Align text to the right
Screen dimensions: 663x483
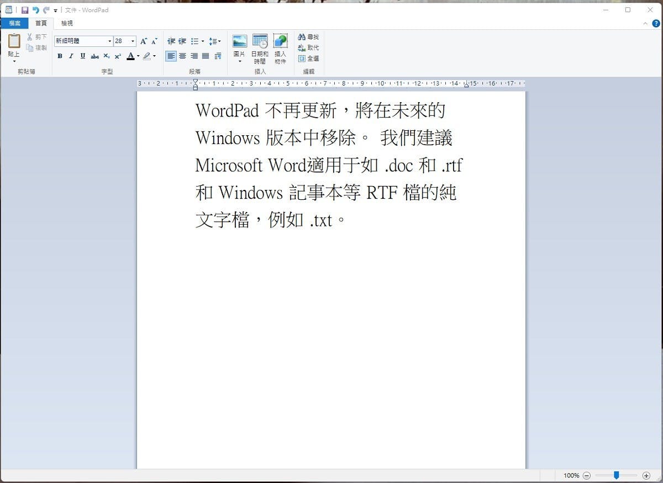tap(194, 56)
